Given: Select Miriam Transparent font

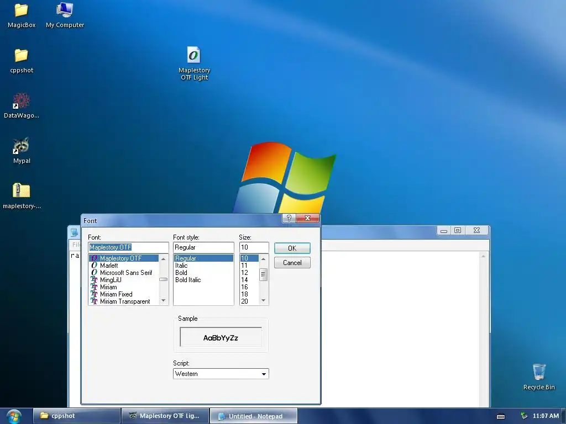Looking at the screenshot, I should (124, 301).
